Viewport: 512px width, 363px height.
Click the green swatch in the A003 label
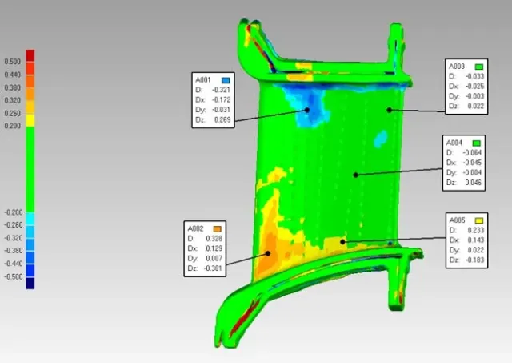pos(479,67)
